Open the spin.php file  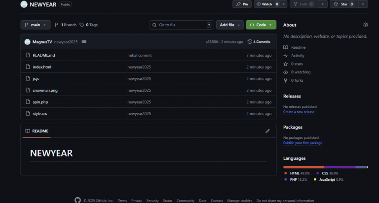coord(40,102)
